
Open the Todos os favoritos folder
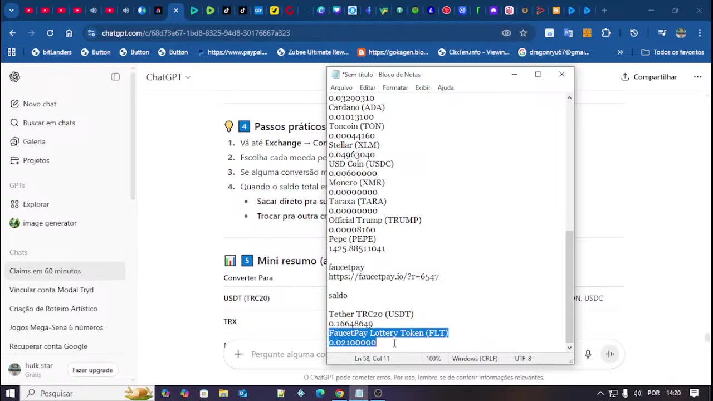(x=673, y=52)
